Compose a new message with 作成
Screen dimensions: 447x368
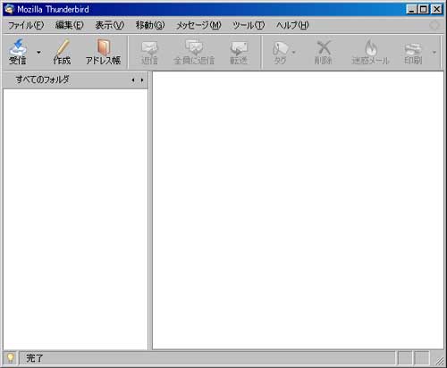[62, 52]
